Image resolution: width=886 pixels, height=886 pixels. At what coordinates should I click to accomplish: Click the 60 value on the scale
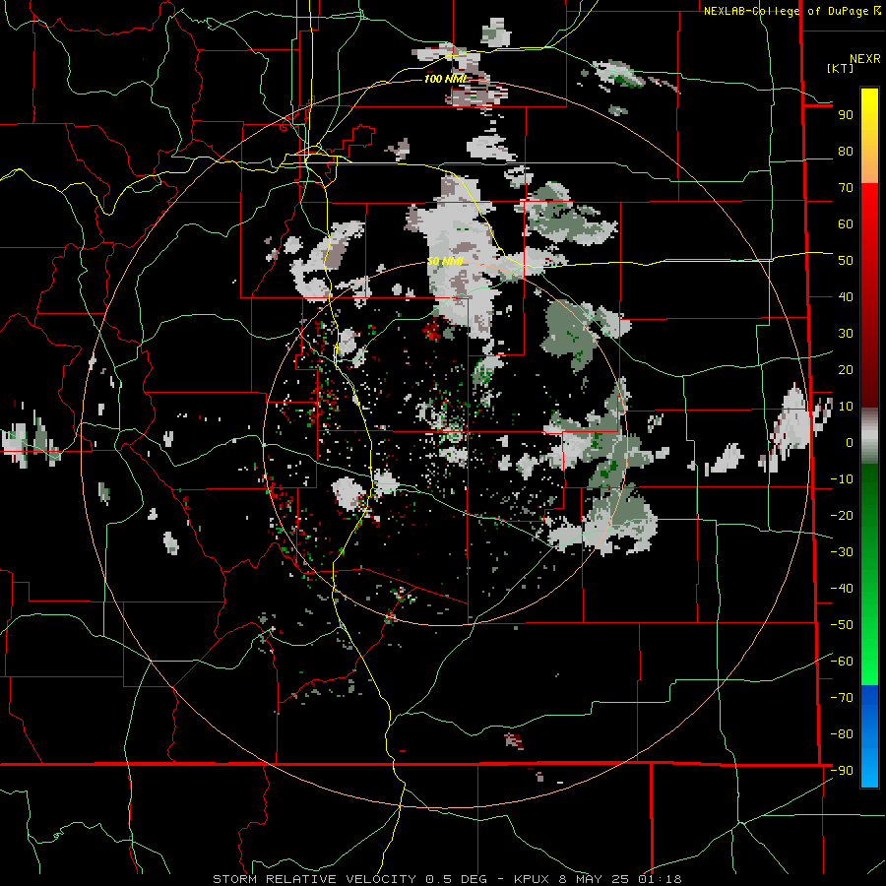point(846,224)
